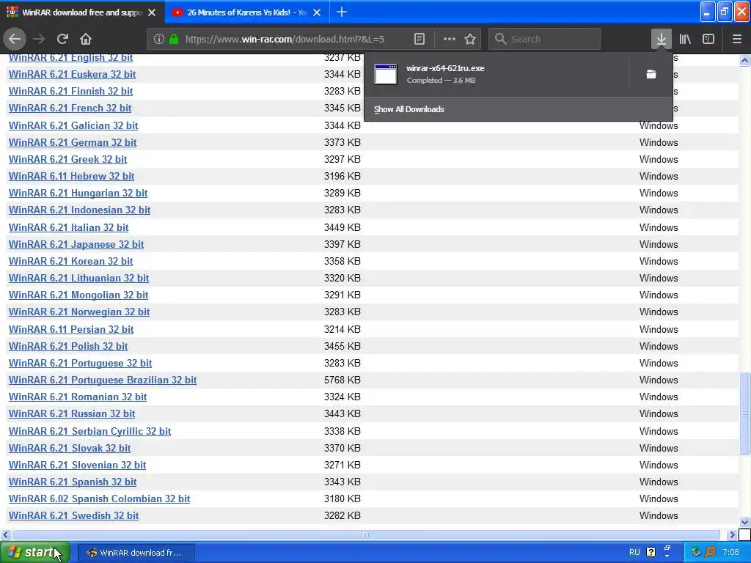Click the scroll left arrow
Image resolution: width=751 pixels, height=563 pixels.
point(5,534)
